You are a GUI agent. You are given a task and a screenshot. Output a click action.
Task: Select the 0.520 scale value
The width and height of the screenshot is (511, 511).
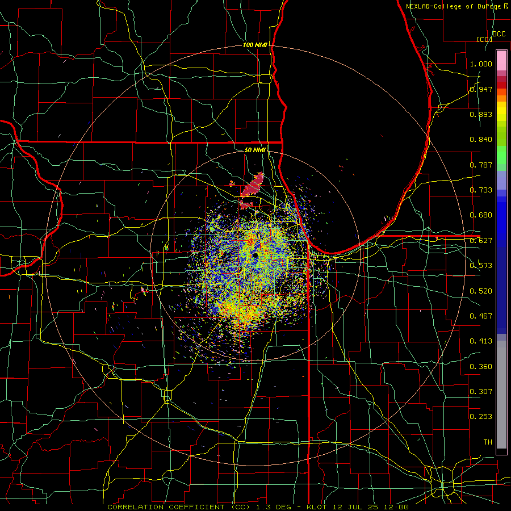click(x=481, y=291)
